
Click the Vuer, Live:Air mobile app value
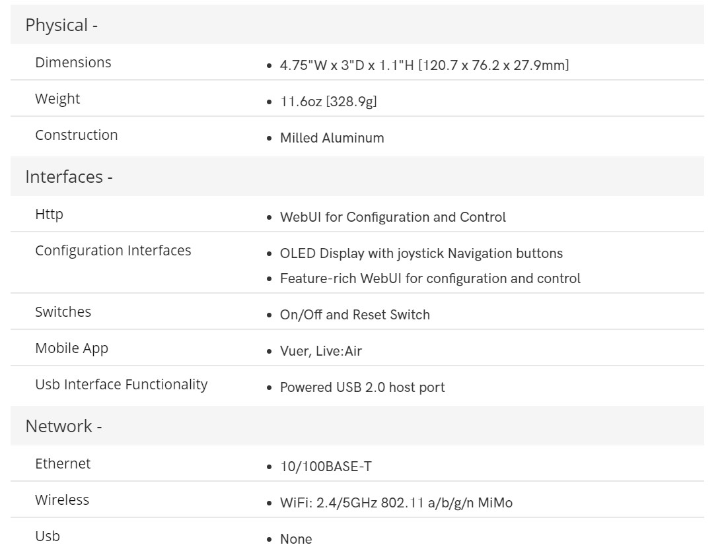click(321, 351)
